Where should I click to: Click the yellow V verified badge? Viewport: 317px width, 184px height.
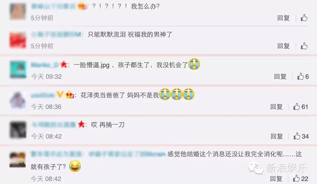(60, 94)
